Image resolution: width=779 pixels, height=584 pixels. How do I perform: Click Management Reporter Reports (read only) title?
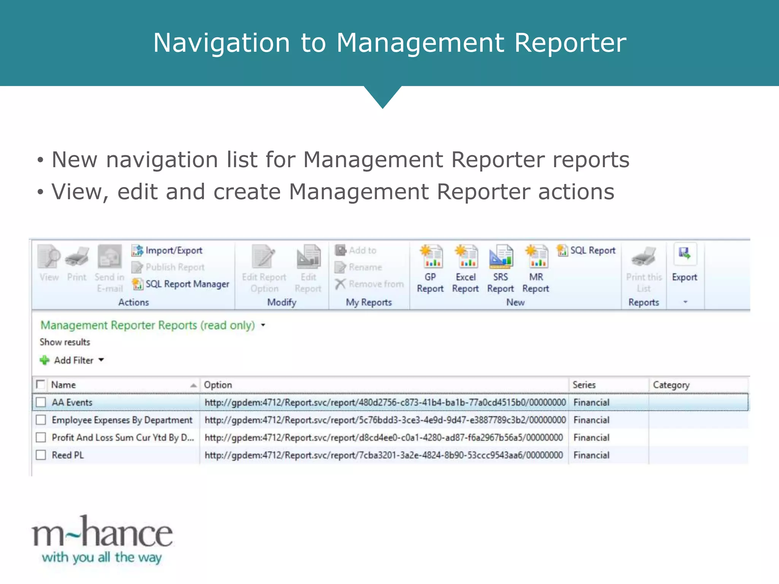coord(148,325)
